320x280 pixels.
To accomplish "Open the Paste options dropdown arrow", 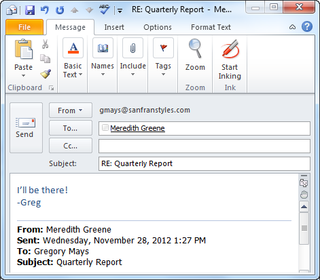I will tap(23, 76).
